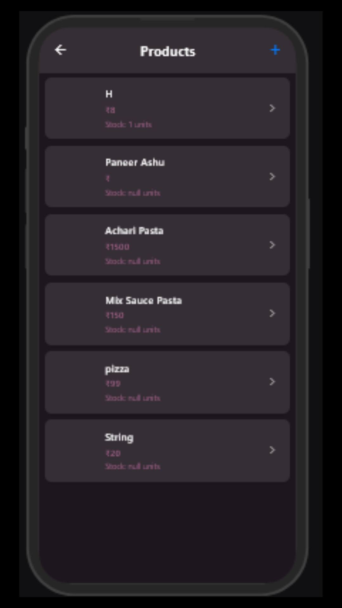Tap the back arrow icon
342x608 pixels.
(x=60, y=50)
